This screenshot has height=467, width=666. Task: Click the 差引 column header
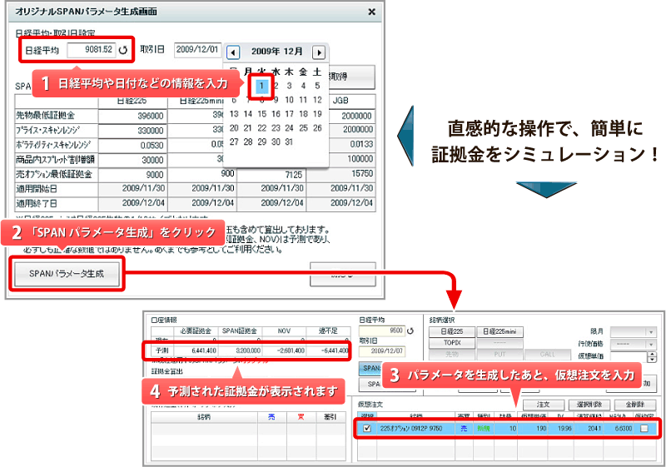pos(330,417)
